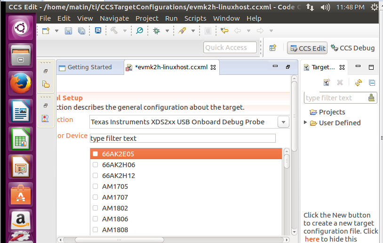This screenshot has height=243, width=383.
Task: Check the AM1802 device checkbox
Action: click(x=95, y=208)
